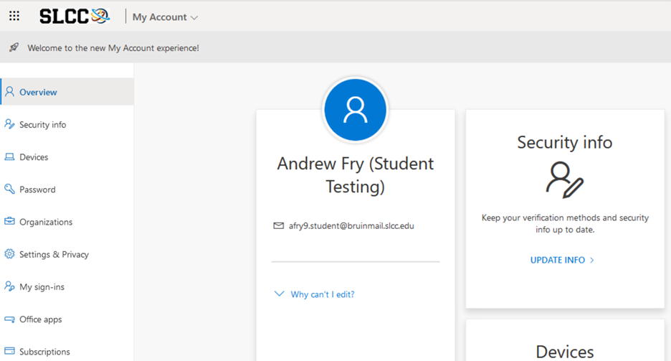Click the Subscriptions card icon
Viewport: 671px width, 361px height.
pyautogui.click(x=9, y=351)
